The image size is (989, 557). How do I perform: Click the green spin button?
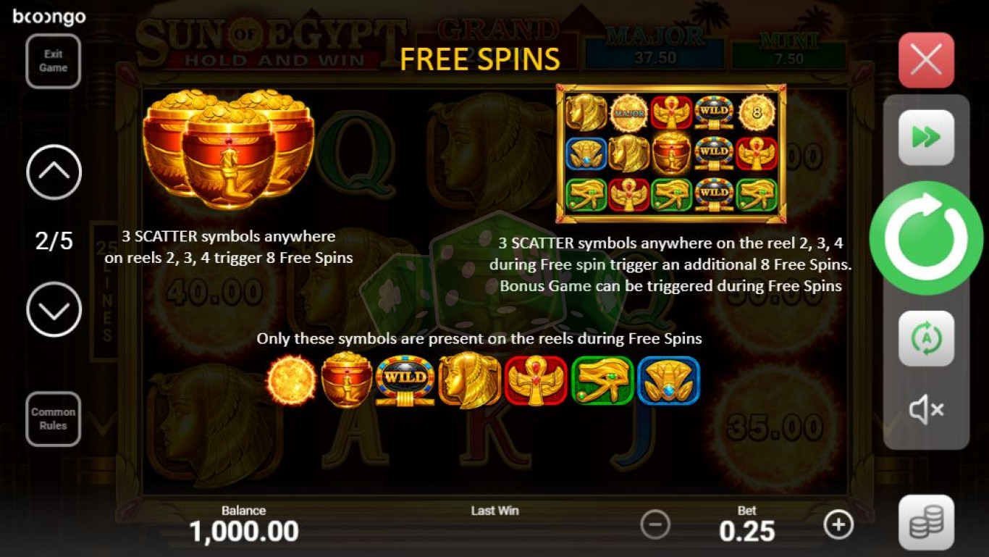926,238
